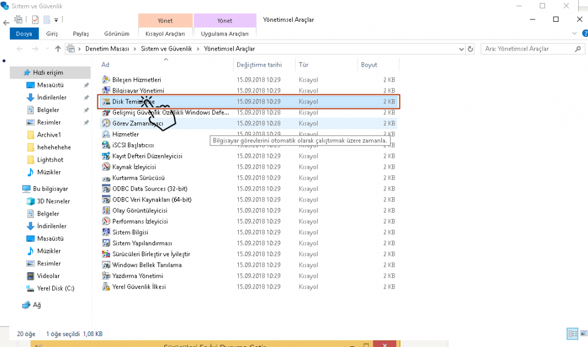The image size is (588, 347).
Task: Select Olay Görüntüleyicisi icon
Action: pos(106,210)
